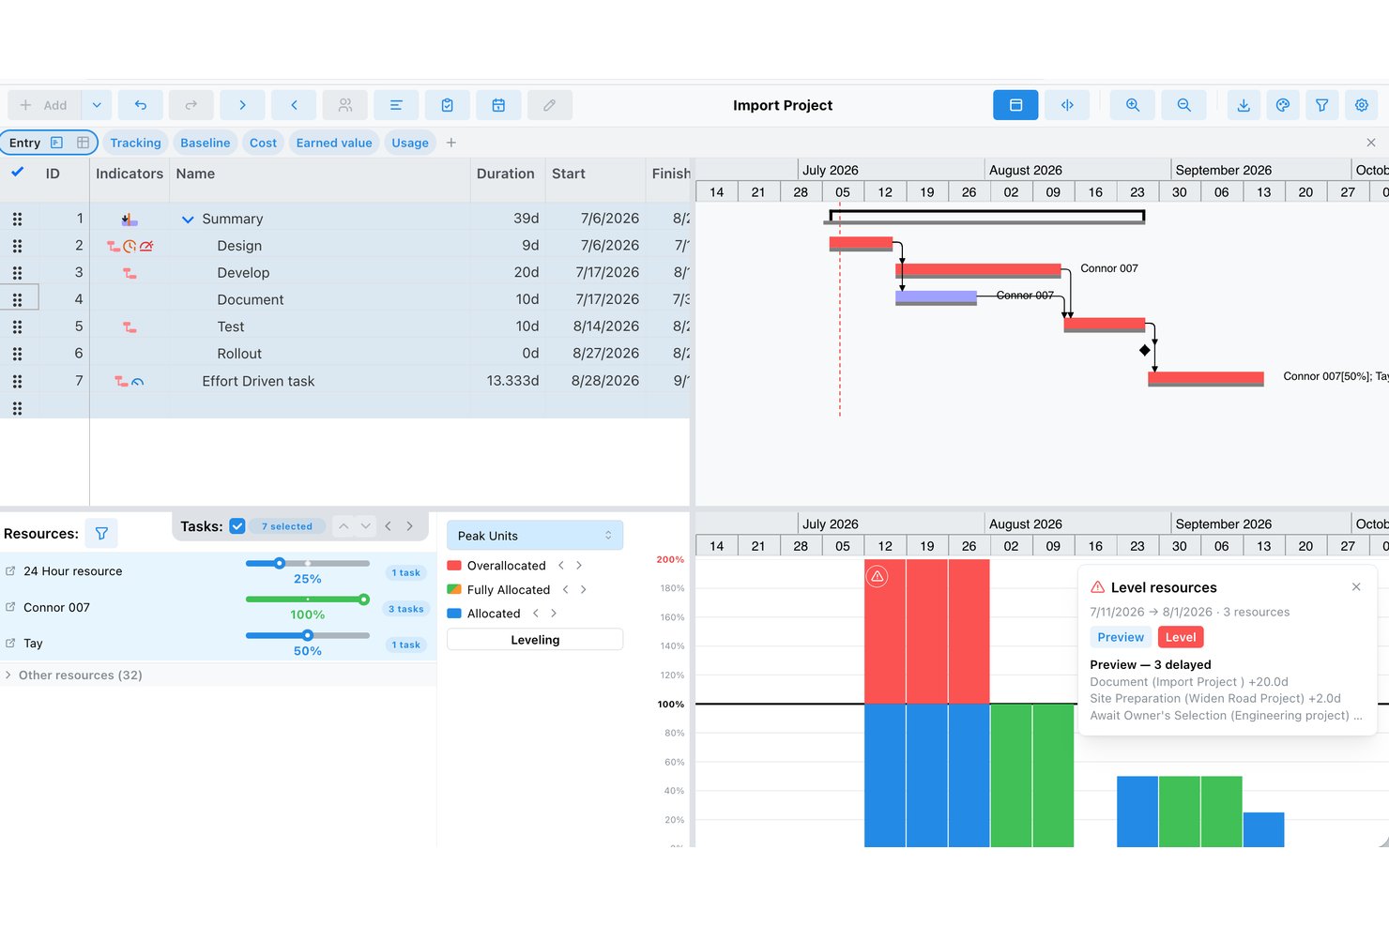
Task: Open the settings gear icon
Action: [1362, 105]
